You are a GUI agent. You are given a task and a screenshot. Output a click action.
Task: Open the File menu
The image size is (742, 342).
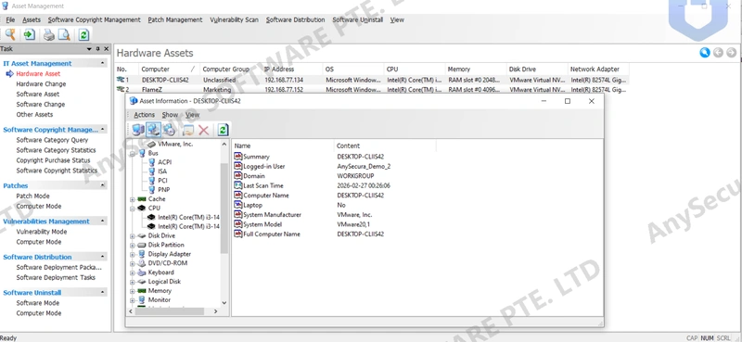pos(10,19)
